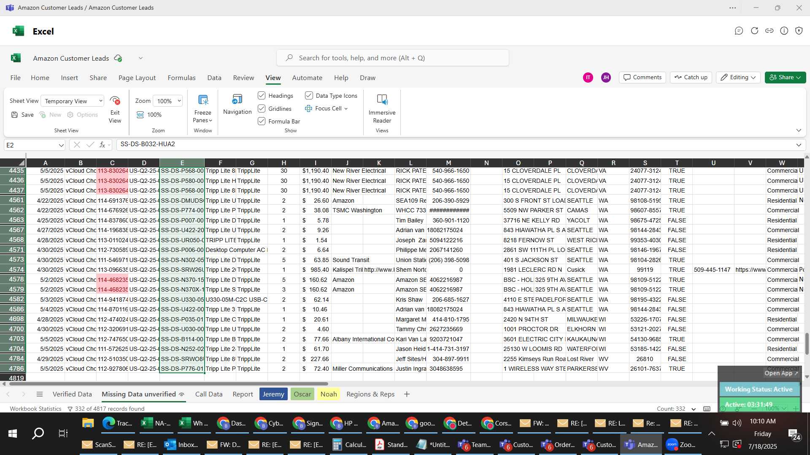This screenshot has width=810, height=455.
Task: Click the cancel X in formula bar
Action: pos(77,145)
